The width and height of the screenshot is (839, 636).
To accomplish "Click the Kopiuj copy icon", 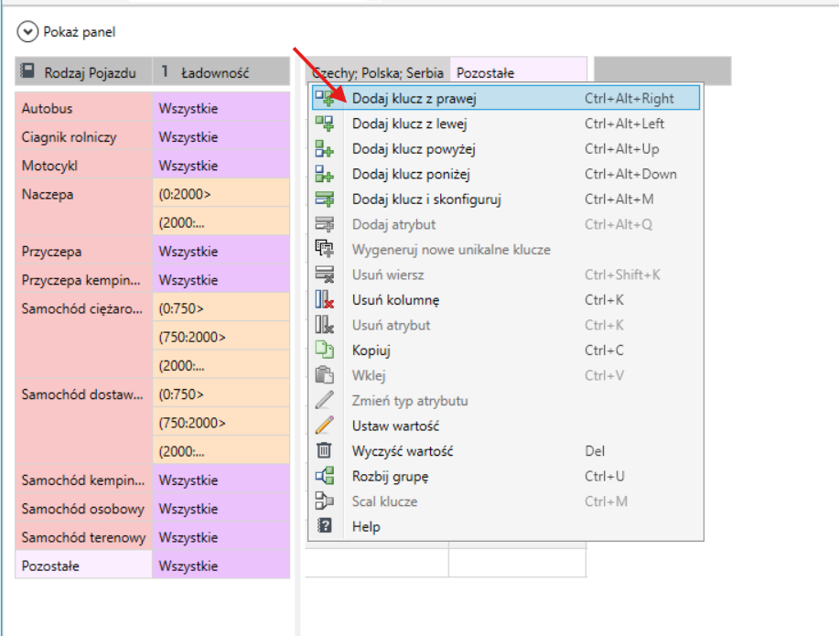I will pos(324,350).
